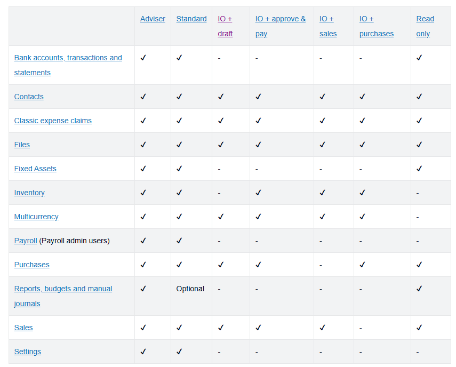The height and width of the screenshot is (367, 456).
Task: Click Adviser checkmark in Payroll row
Action: point(143,241)
